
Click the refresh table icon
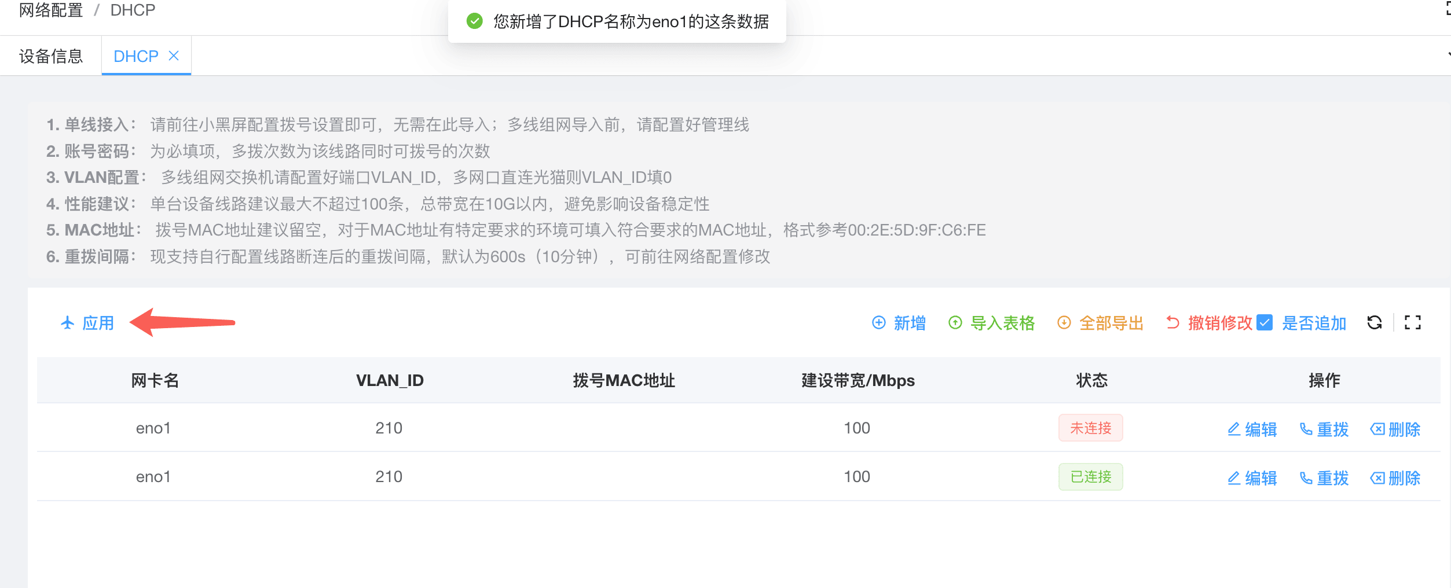click(x=1374, y=322)
